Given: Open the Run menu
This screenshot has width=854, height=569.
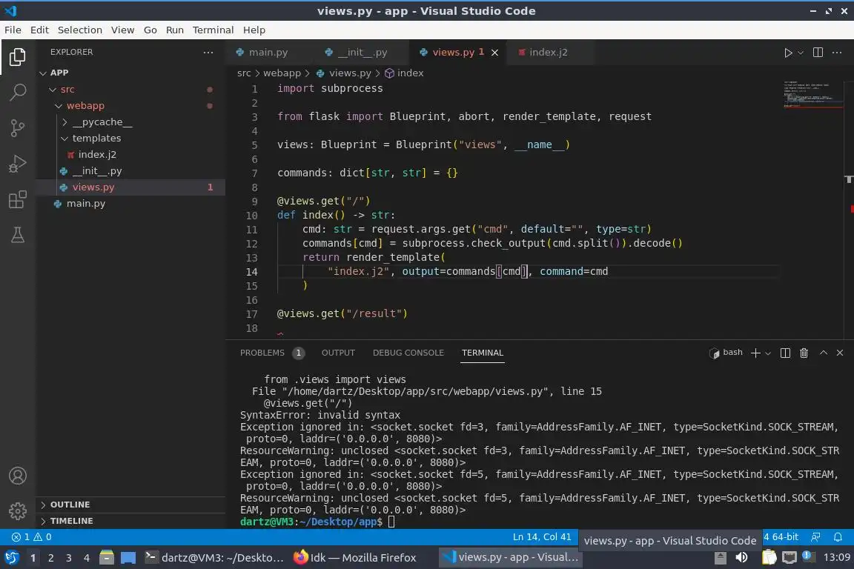Looking at the screenshot, I should (174, 30).
